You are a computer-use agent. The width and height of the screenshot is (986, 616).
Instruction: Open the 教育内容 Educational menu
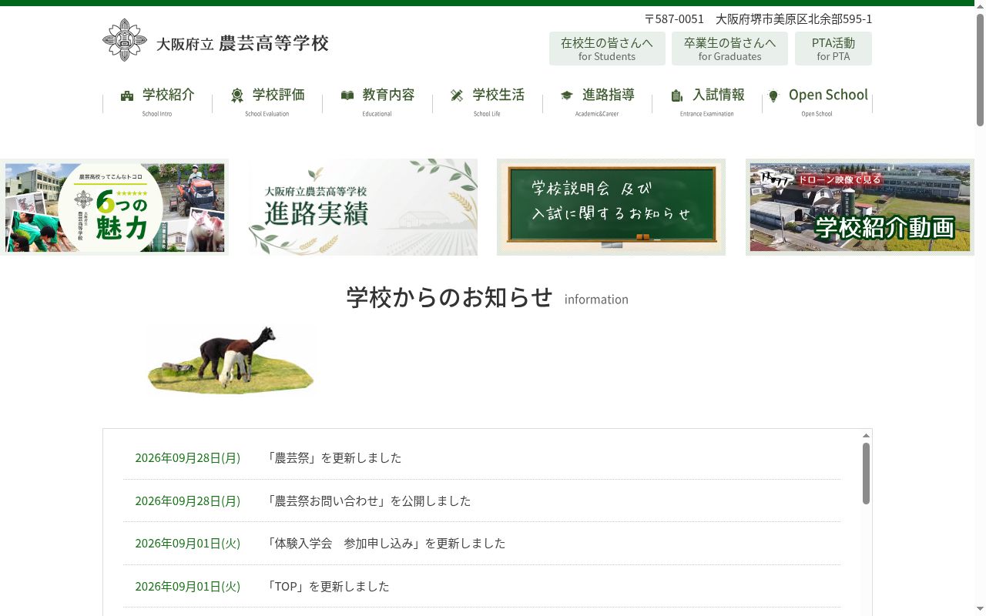point(377,102)
